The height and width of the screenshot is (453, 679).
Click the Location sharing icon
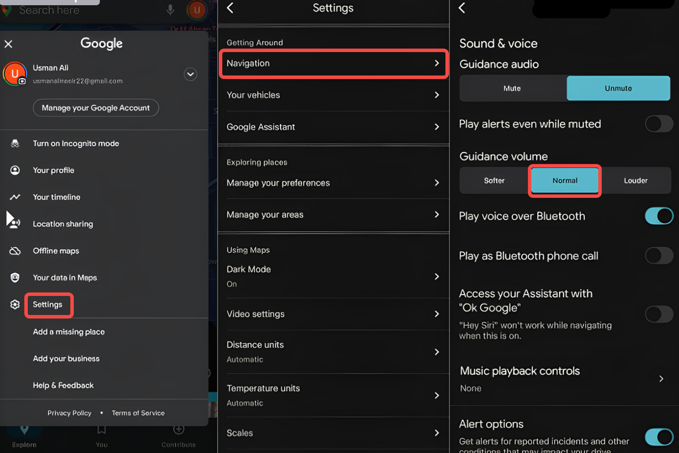tap(15, 224)
